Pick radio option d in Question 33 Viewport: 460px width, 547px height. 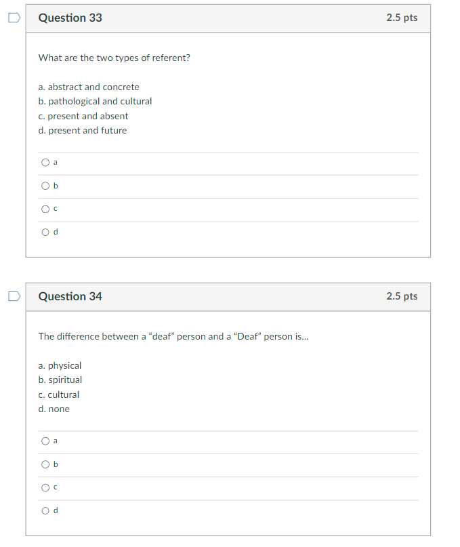(x=45, y=232)
